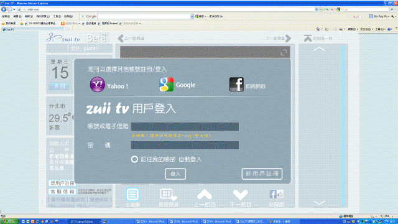Sign in with the Google account icon
Image resolution: width=398 pixels, height=224 pixels.
167,85
